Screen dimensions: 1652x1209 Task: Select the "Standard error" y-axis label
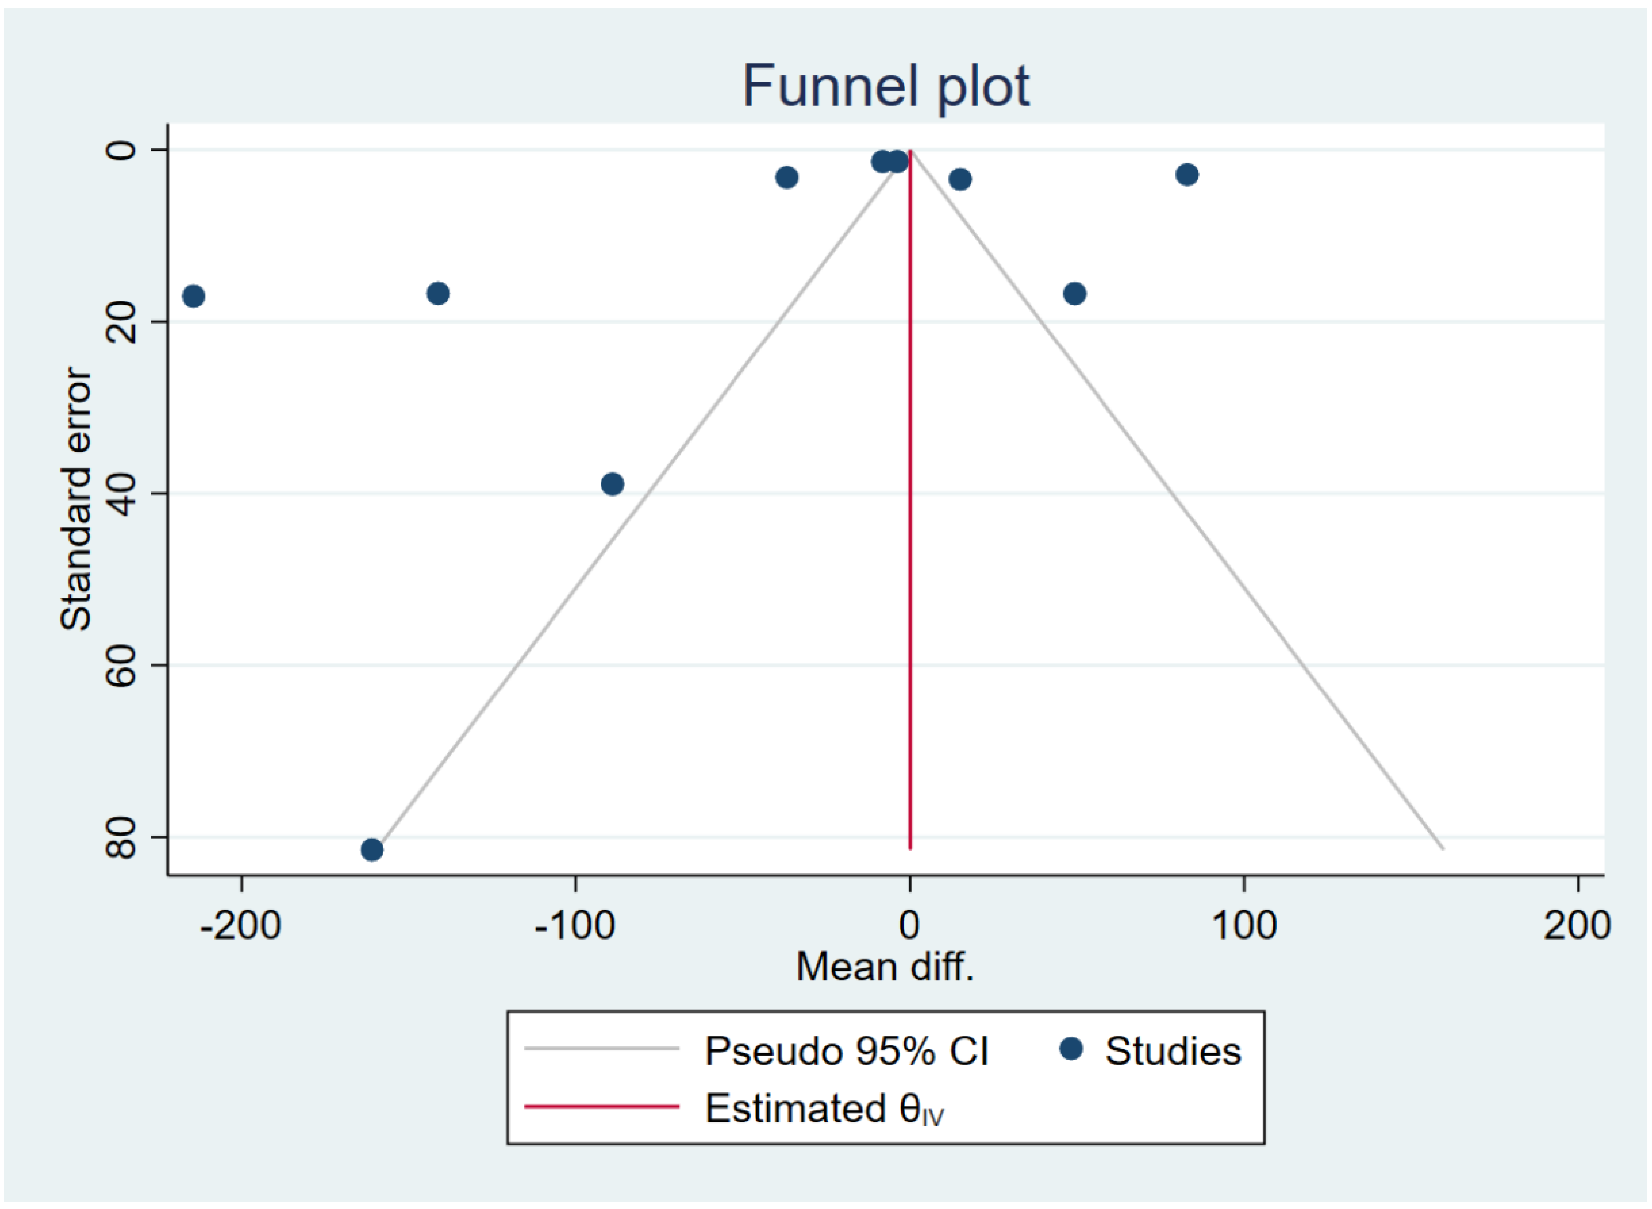click(x=75, y=499)
